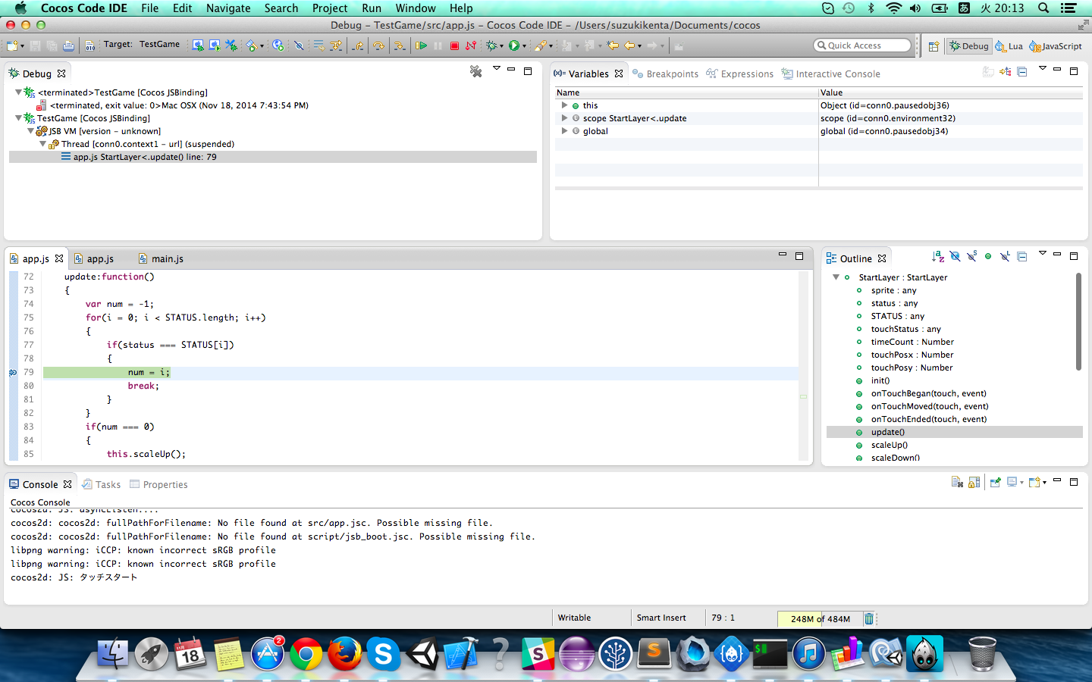1092x682 pixels.
Task: Click the Back to previous location arrow
Action: coord(629,45)
